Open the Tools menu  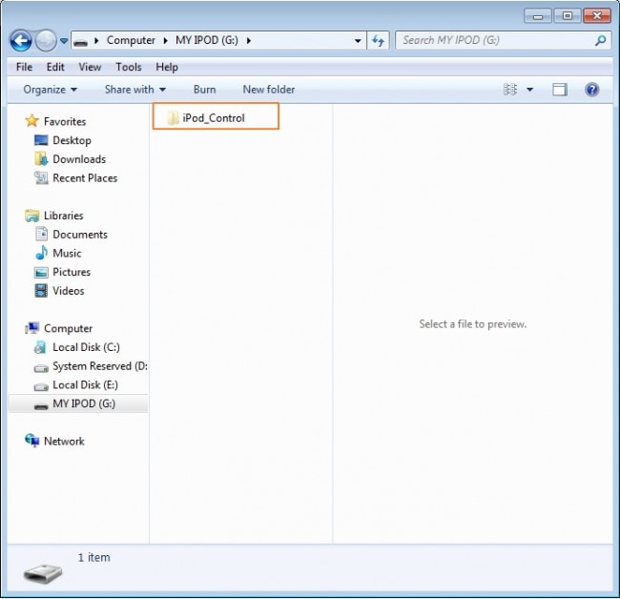tap(129, 67)
